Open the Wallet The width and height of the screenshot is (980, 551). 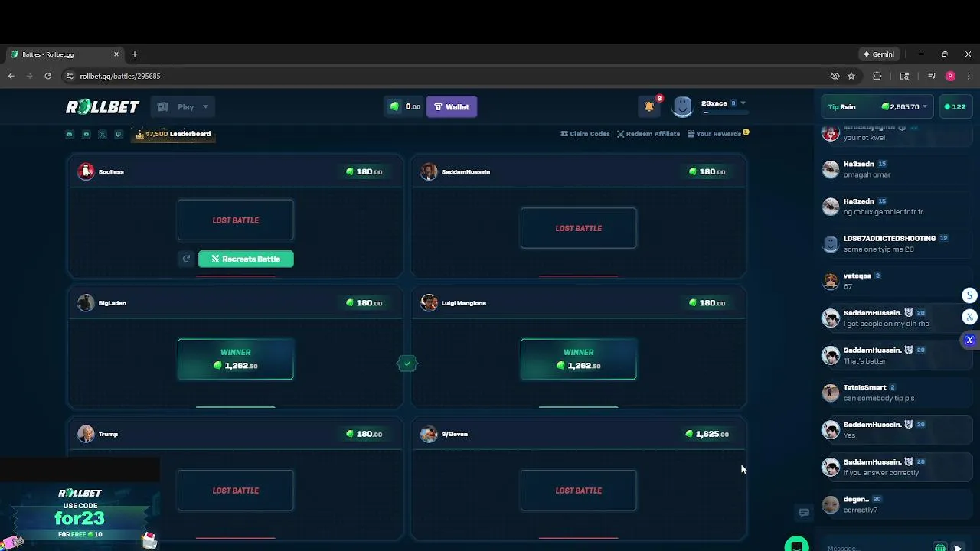(x=452, y=107)
